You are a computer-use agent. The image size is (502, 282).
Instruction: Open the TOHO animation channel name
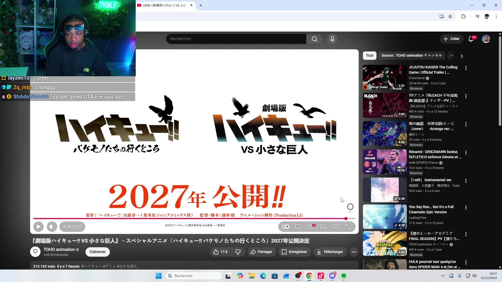click(x=59, y=249)
